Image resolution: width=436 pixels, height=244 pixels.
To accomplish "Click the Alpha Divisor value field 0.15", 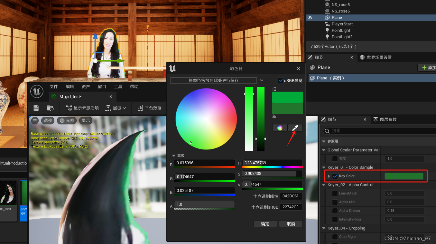I will point(404,211).
